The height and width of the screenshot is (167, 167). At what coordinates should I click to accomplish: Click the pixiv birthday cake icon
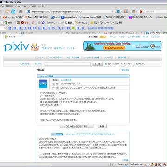34,47
